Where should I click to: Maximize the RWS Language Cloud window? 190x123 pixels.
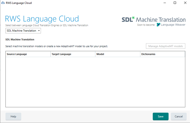[x=175, y=3]
